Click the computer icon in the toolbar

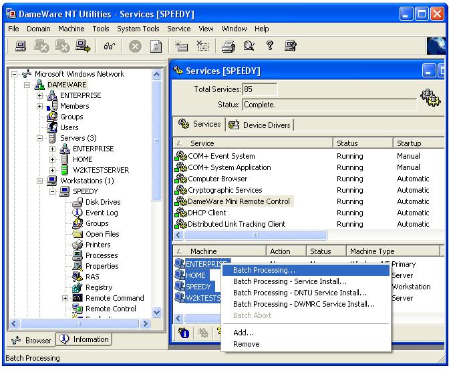point(21,46)
